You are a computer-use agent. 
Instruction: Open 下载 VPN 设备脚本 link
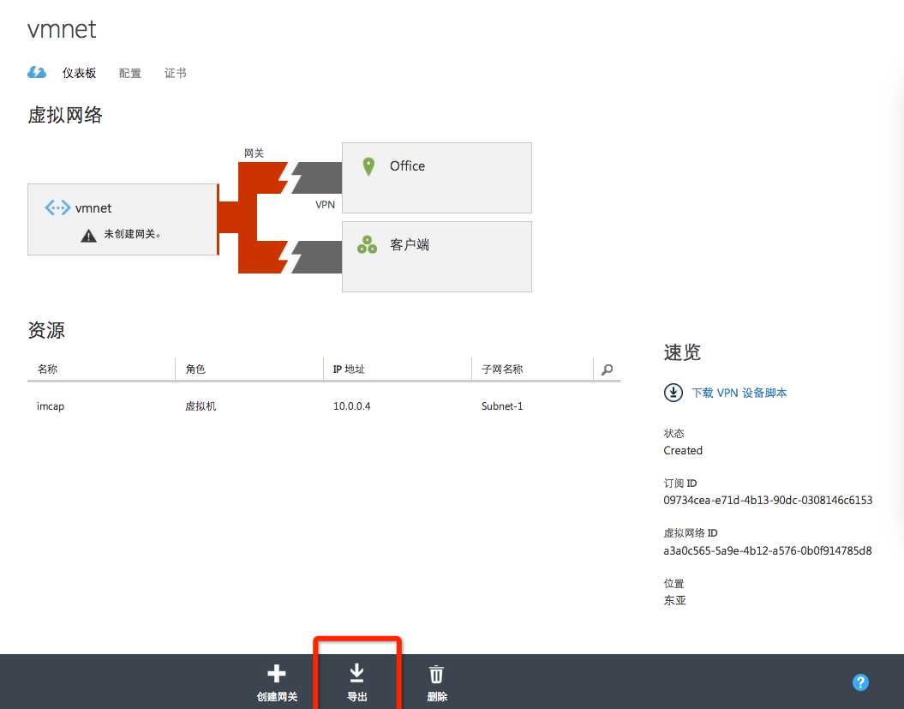[739, 393]
